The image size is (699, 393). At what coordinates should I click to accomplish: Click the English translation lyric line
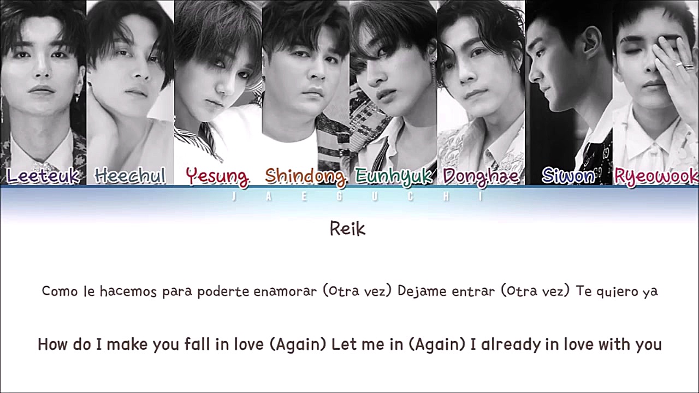point(349,344)
